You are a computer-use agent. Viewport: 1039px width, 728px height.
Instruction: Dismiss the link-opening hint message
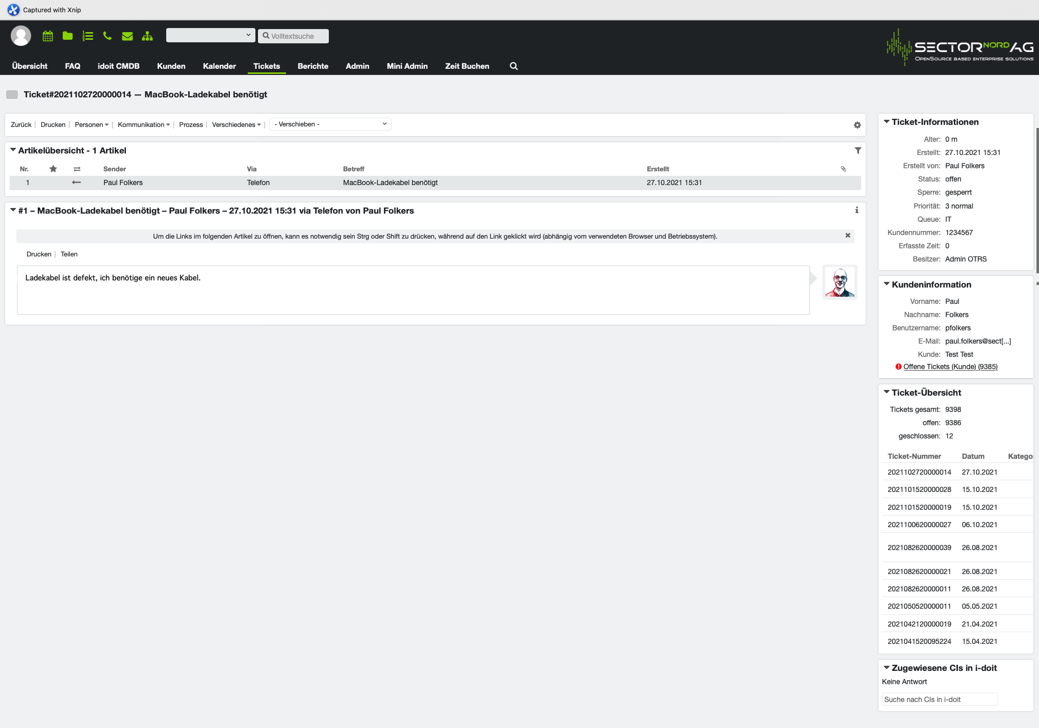pyautogui.click(x=848, y=236)
